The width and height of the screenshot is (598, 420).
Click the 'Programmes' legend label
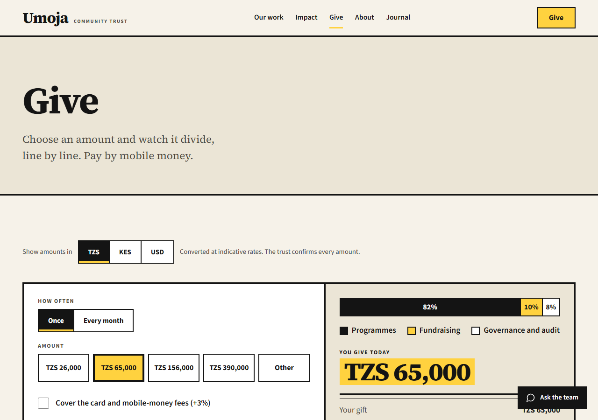[374, 330]
